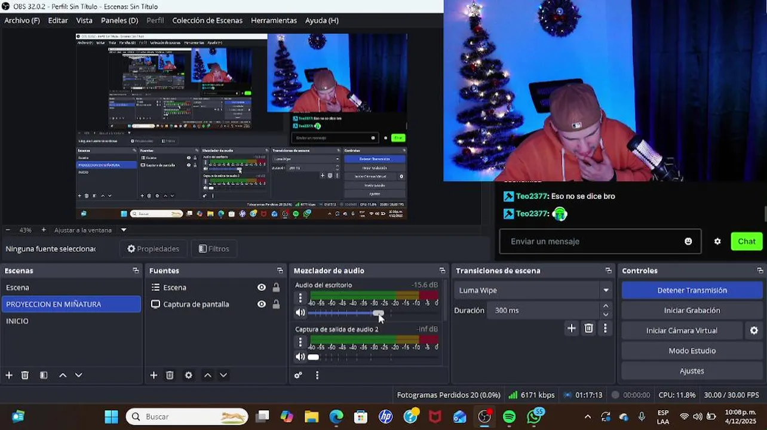
Task: Toggle visibility of Captura de pantalla source
Action: 262,304
